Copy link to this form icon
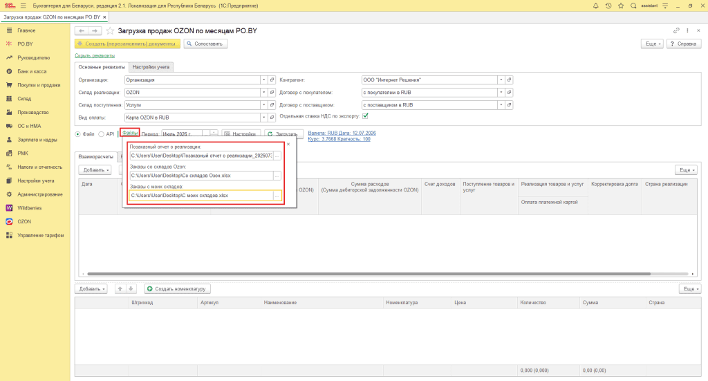 point(676,30)
